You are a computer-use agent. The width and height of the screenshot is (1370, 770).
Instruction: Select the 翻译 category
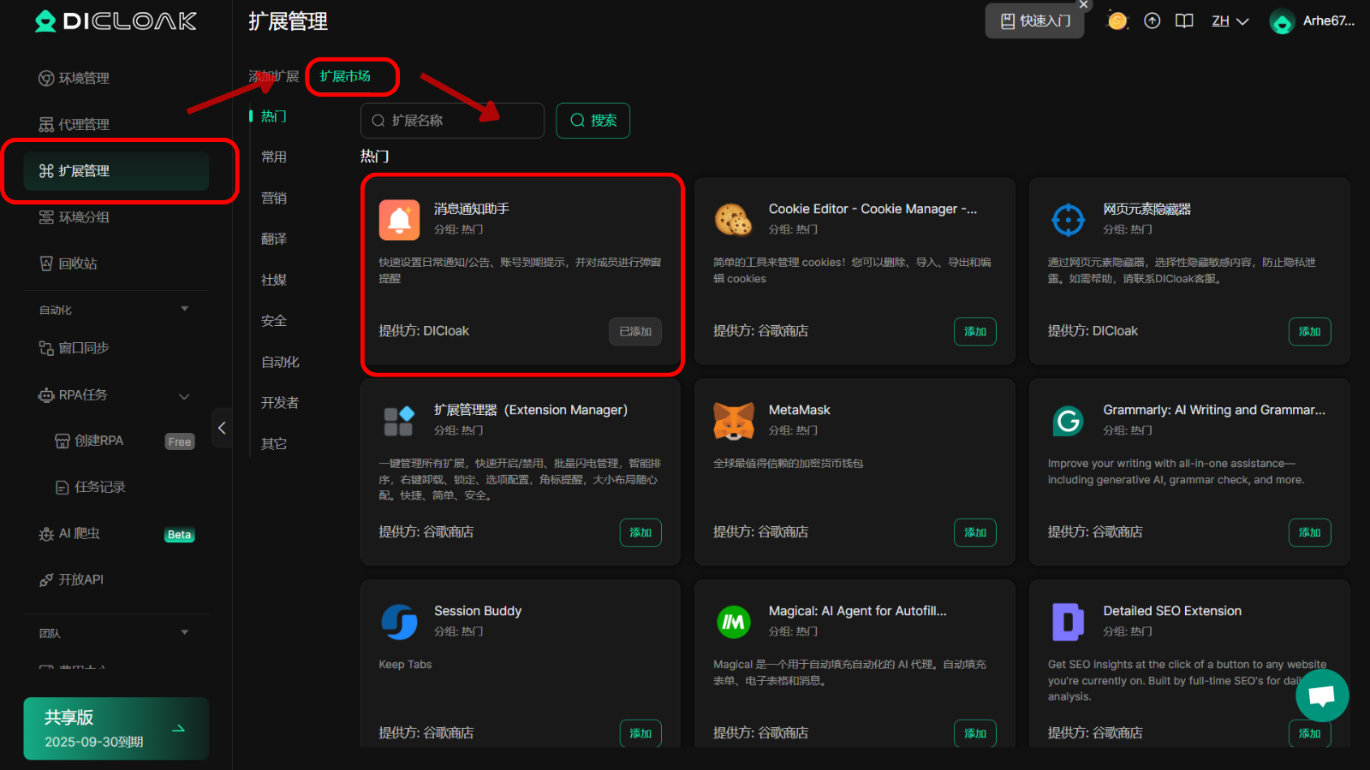[274, 240]
